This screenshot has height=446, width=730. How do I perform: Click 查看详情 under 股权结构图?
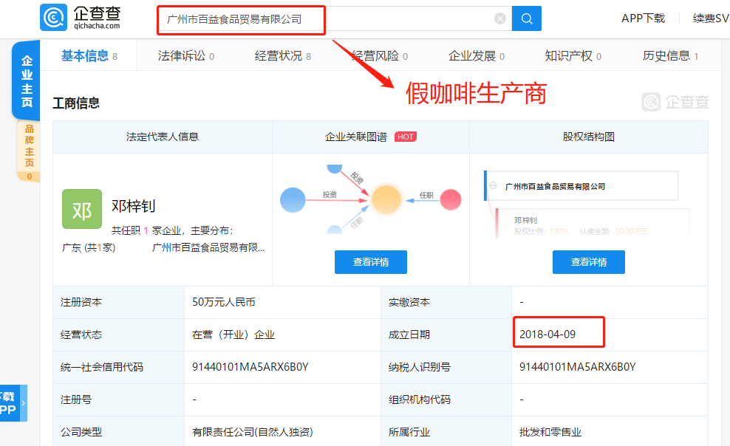588,262
